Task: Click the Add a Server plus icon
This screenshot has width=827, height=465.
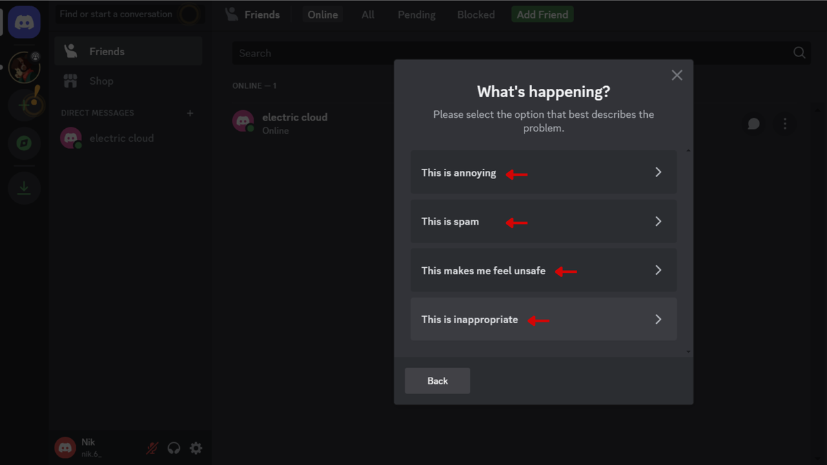Action: 24,105
